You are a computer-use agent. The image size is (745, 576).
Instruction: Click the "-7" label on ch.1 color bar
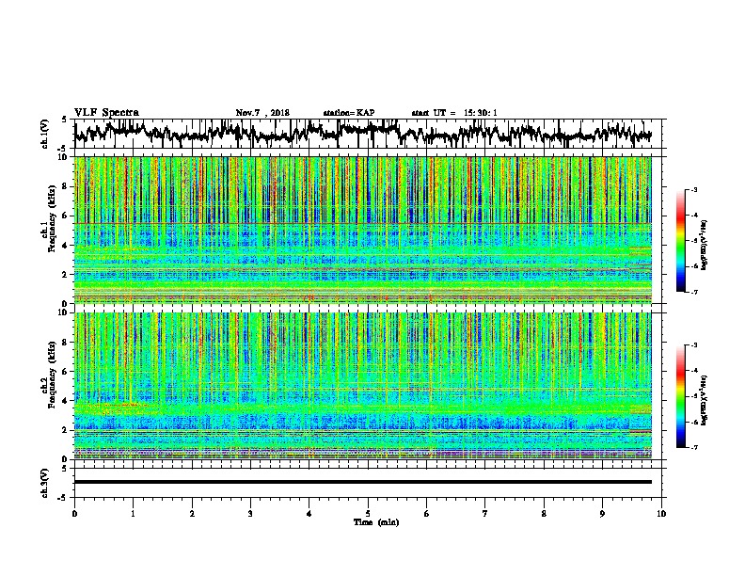coord(693,292)
